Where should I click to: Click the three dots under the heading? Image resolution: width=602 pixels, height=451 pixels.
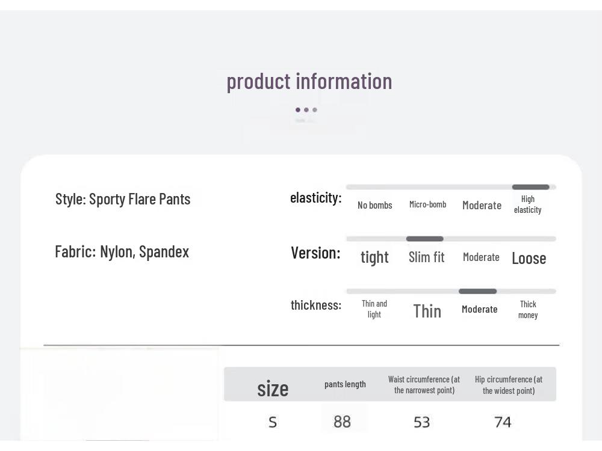(x=306, y=110)
